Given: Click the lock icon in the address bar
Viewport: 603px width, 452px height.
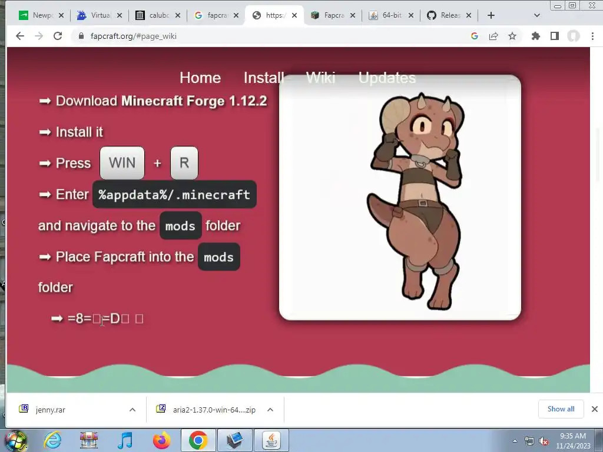Looking at the screenshot, I should (x=81, y=36).
